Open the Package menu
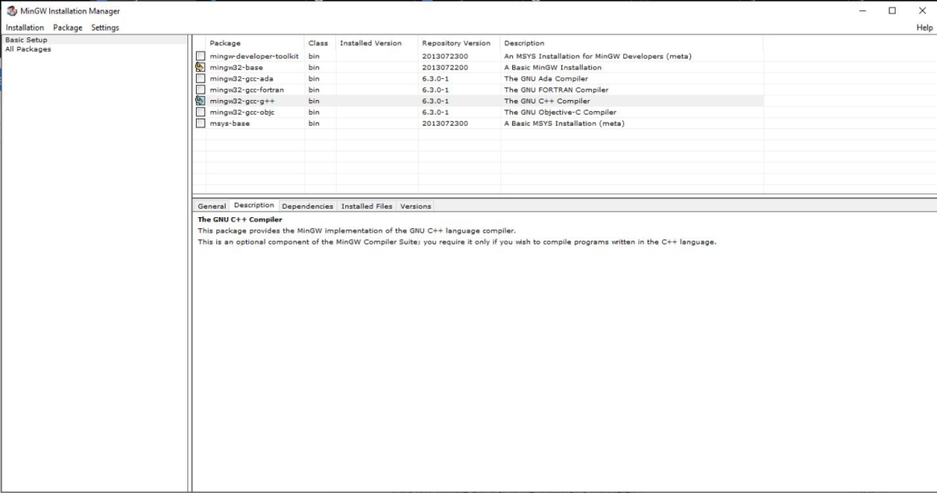The height and width of the screenshot is (493, 937). 67,27
